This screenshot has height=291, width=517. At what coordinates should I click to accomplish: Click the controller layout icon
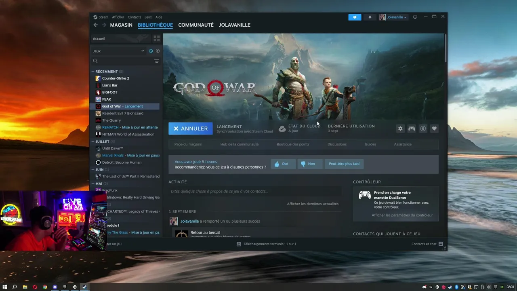click(412, 129)
